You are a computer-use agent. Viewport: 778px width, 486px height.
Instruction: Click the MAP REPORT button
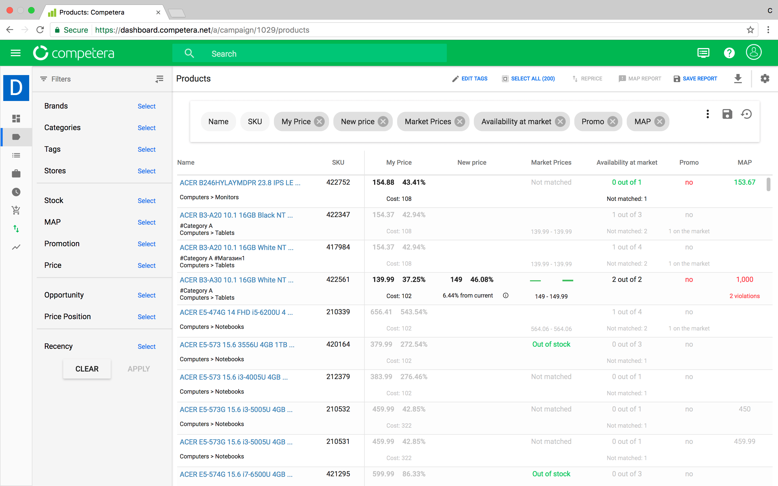(640, 79)
